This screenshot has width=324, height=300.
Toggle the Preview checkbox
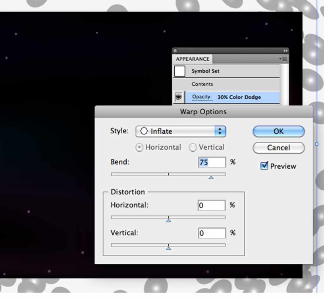click(264, 166)
